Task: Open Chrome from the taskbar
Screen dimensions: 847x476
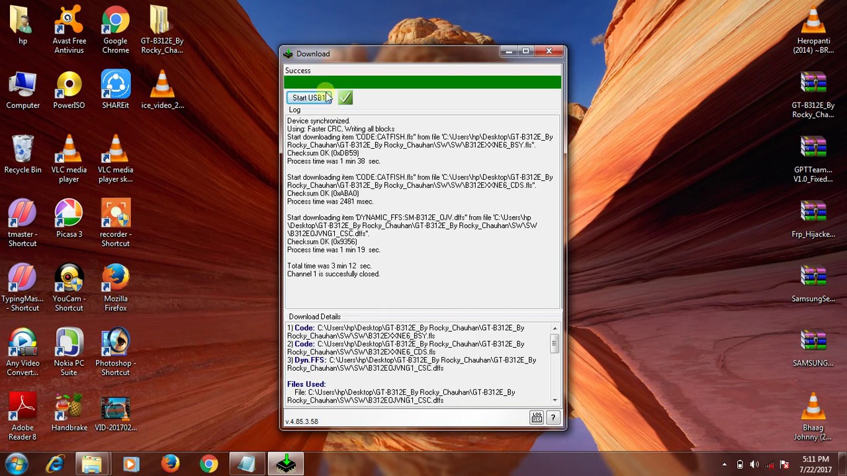Action: click(x=208, y=464)
